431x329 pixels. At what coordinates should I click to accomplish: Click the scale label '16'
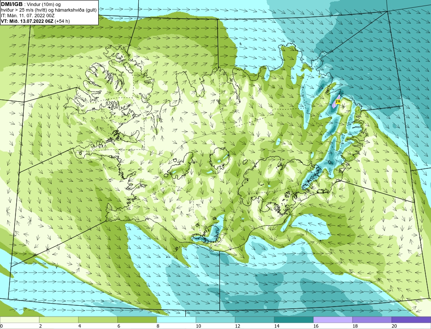316,326
